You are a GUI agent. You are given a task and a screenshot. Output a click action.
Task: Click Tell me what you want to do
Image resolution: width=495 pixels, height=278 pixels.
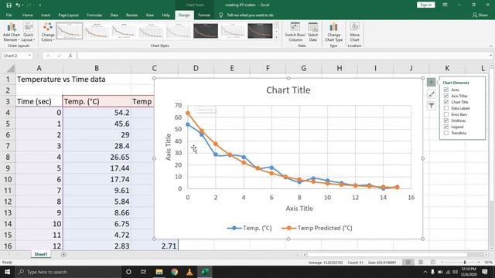pyautogui.click(x=250, y=15)
